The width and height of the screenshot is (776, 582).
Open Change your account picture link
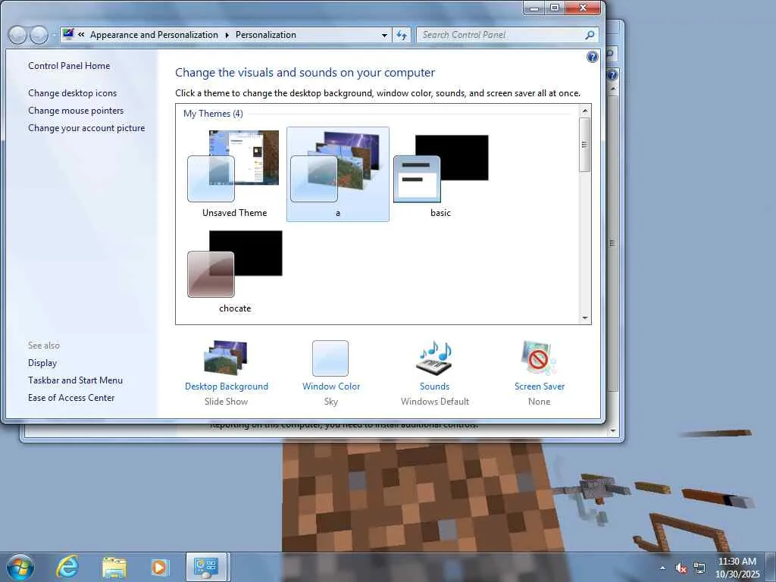coord(86,127)
